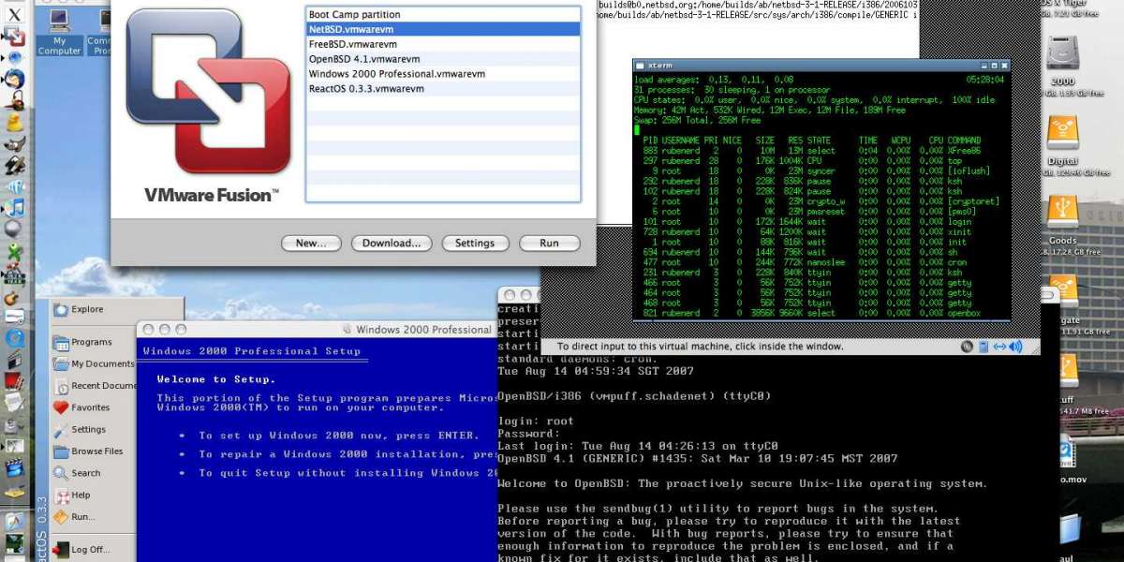Select Boot Camp partition in VMware Fusion list
The width and height of the screenshot is (1124, 562).
click(443, 15)
